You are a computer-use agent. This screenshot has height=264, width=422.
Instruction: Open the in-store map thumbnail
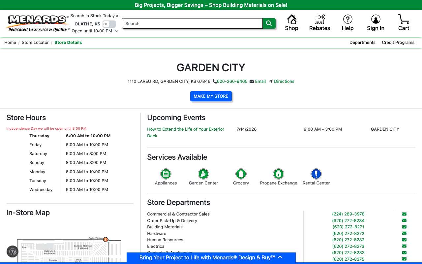[x=69, y=250]
